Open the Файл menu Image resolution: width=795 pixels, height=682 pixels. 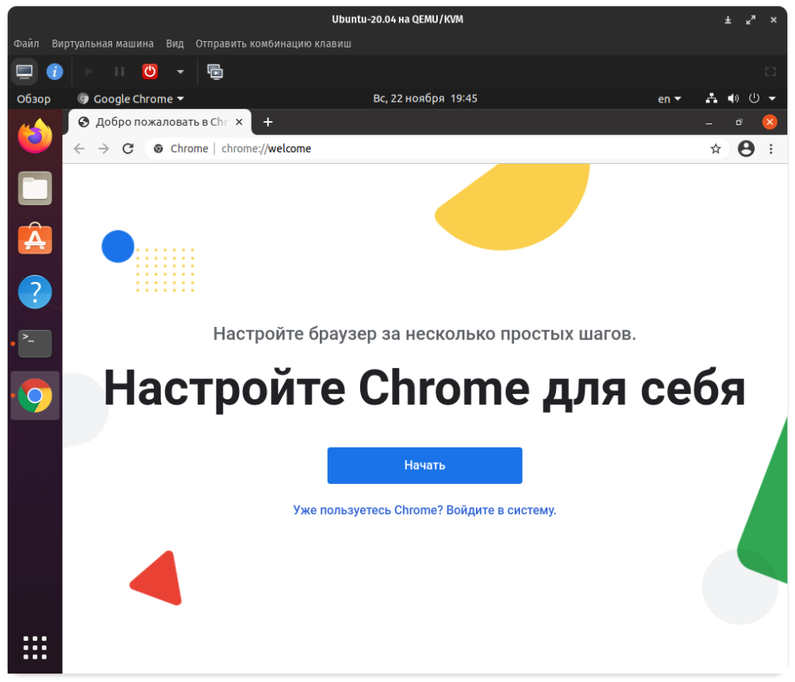click(26, 43)
